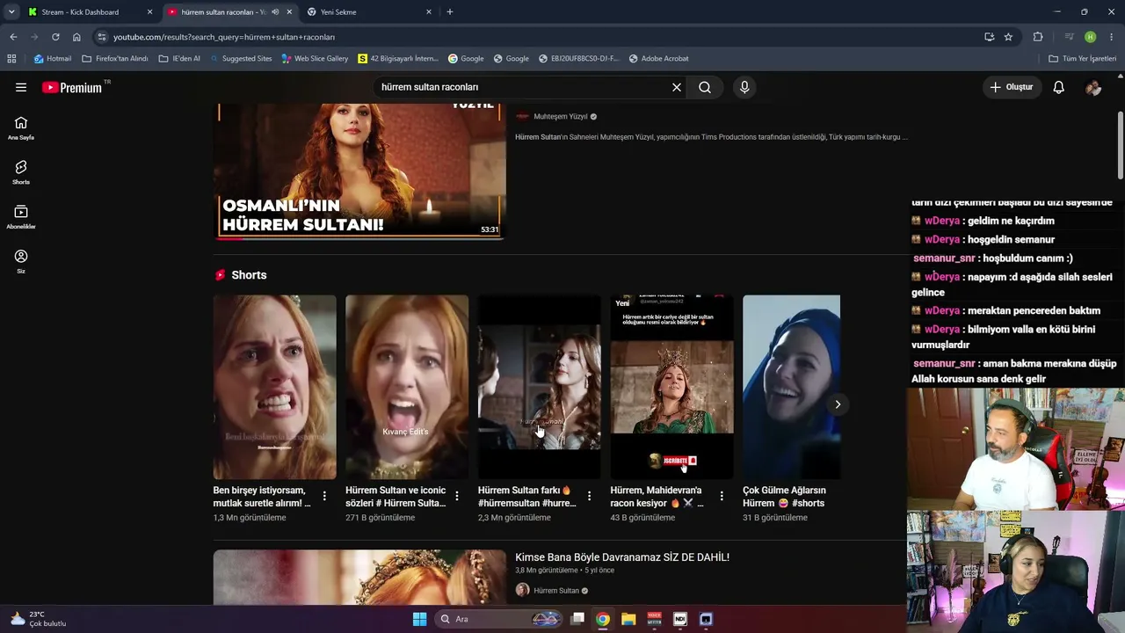Click the magnifier search button

[x=705, y=87]
